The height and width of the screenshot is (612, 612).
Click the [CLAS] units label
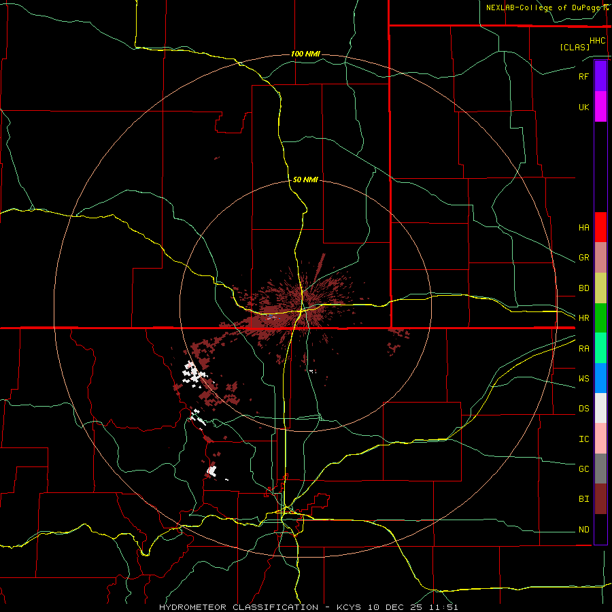[574, 47]
